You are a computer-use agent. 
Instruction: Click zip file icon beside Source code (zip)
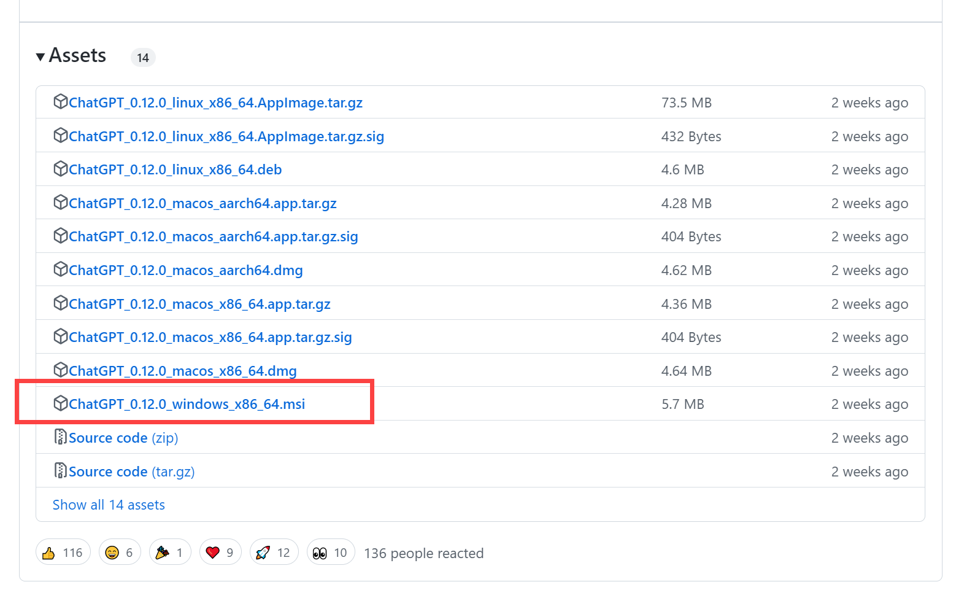click(60, 437)
